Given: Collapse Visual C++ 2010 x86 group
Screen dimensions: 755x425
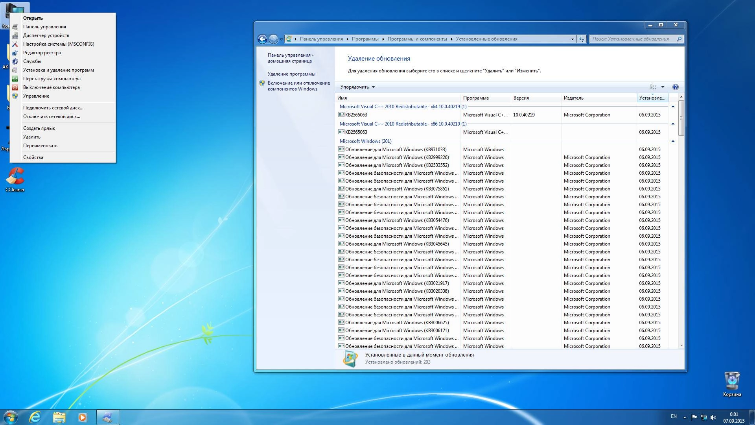Looking at the screenshot, I should point(673,124).
